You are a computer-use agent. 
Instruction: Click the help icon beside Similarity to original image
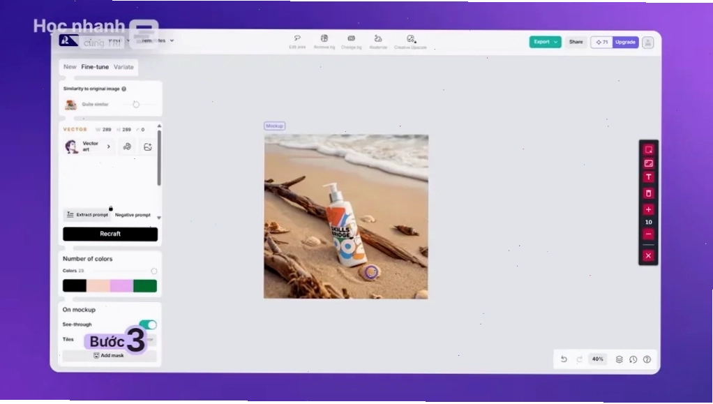tap(123, 89)
